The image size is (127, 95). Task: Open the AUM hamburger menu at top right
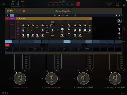[124, 4]
